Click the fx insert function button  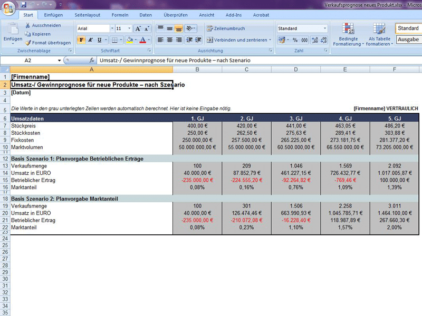pyautogui.click(x=92, y=61)
